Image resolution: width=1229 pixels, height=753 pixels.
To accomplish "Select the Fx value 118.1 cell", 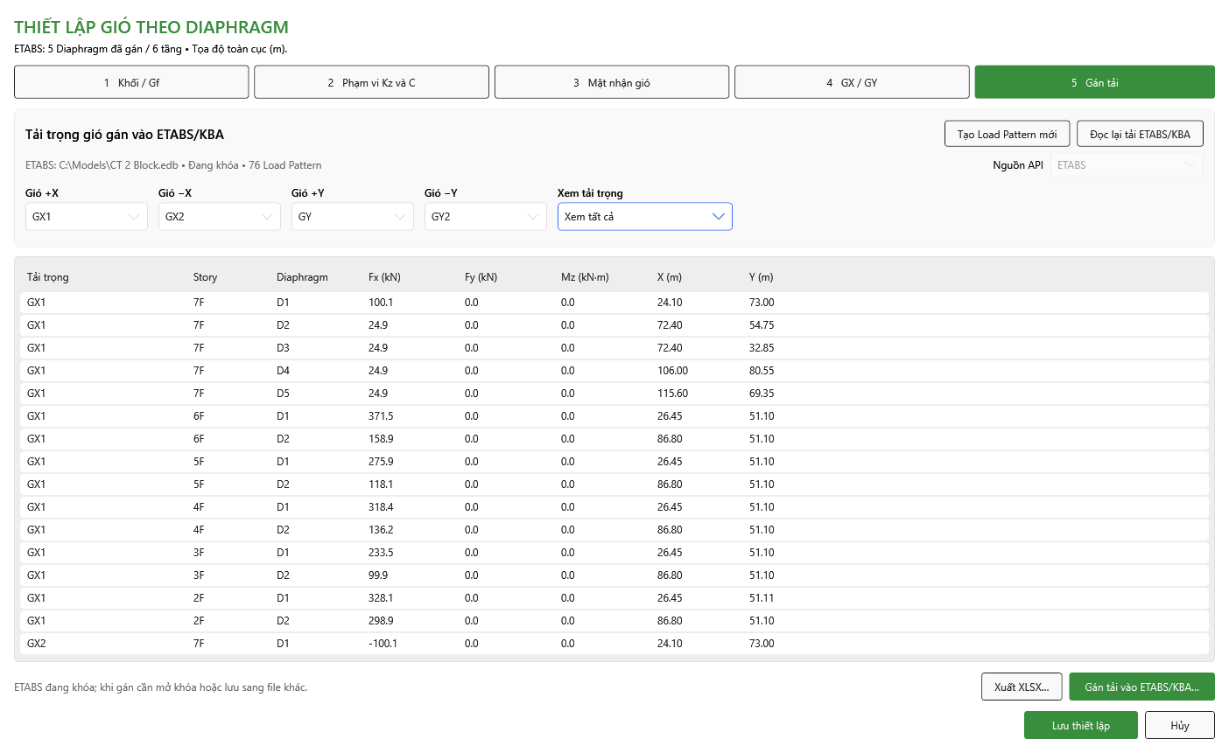I will (381, 485).
